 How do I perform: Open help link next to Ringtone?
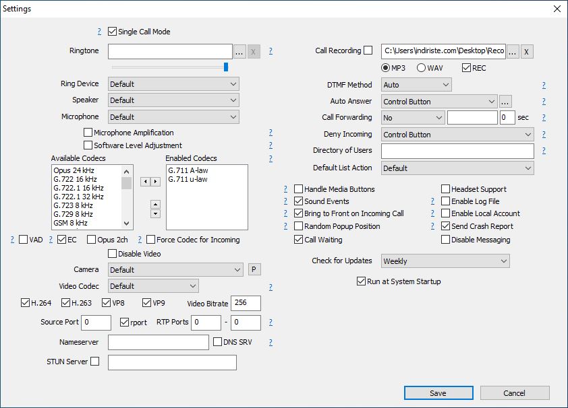[271, 51]
